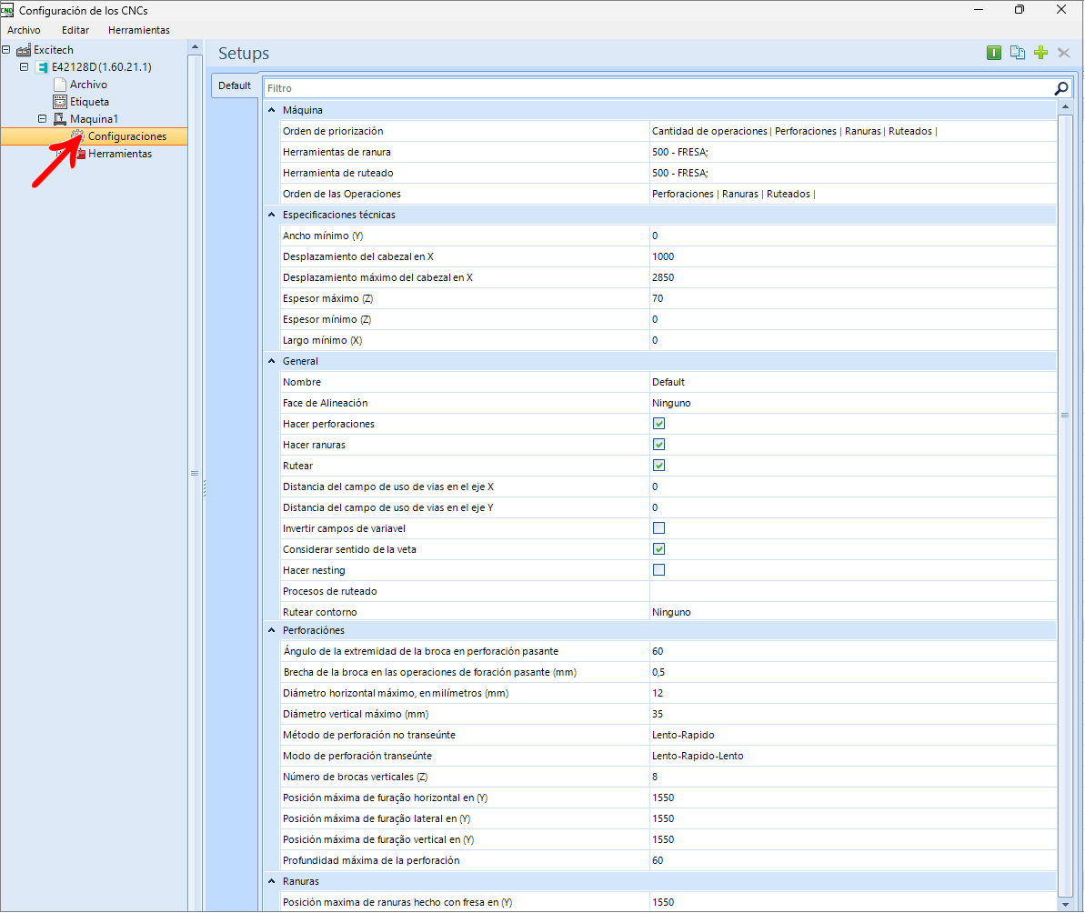Screen dimensions: 1085x913
Task: Open Face de Alineación value Ninguno
Action: click(x=852, y=403)
